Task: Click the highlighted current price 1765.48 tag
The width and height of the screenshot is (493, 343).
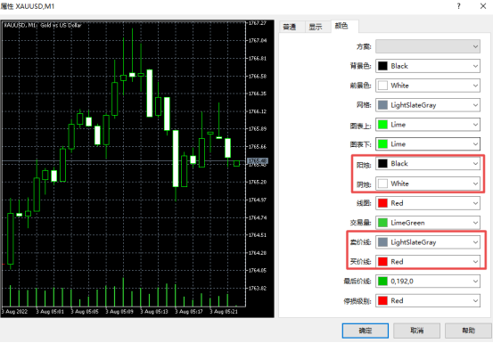Action: [x=258, y=161]
